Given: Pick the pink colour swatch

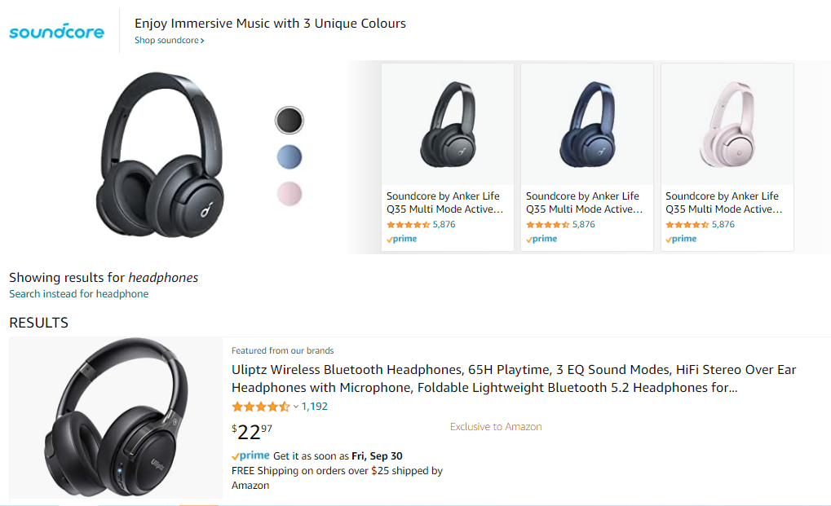Looking at the screenshot, I should click(x=289, y=194).
